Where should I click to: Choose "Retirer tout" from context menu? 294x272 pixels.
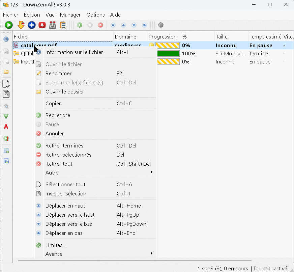(96, 164)
